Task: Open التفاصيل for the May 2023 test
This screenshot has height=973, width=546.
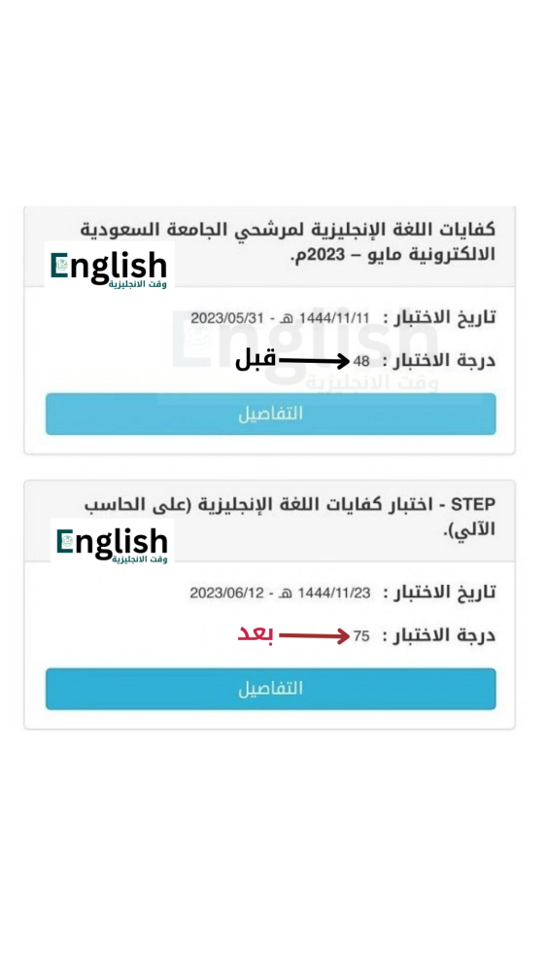Action: tap(271, 414)
